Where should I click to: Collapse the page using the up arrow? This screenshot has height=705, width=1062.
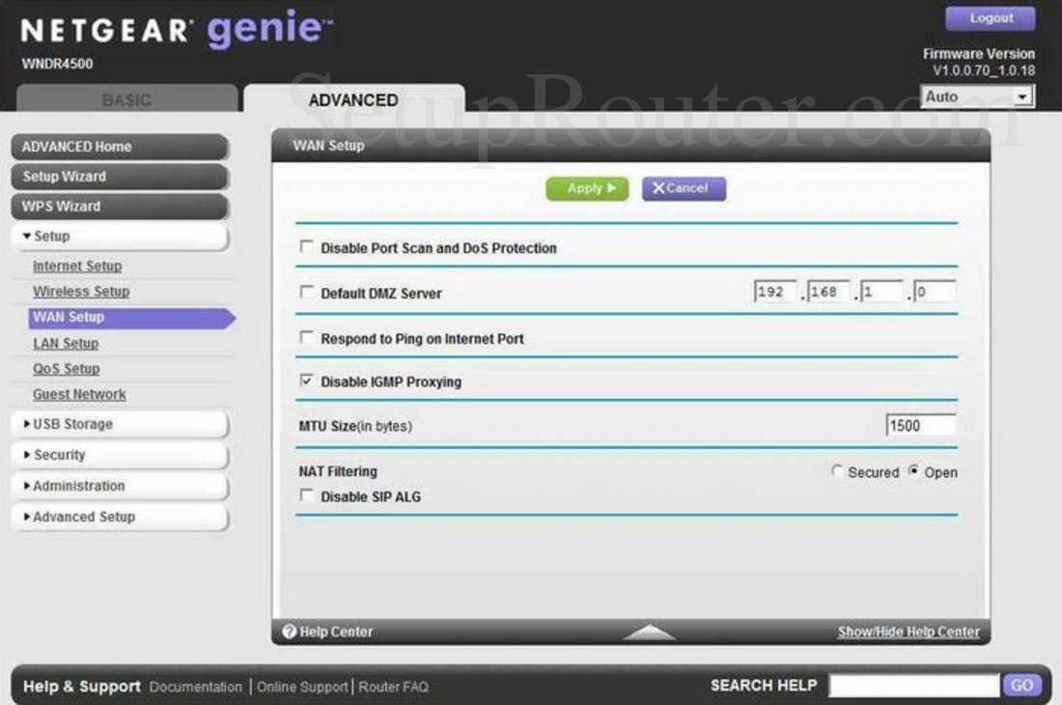[x=649, y=631]
